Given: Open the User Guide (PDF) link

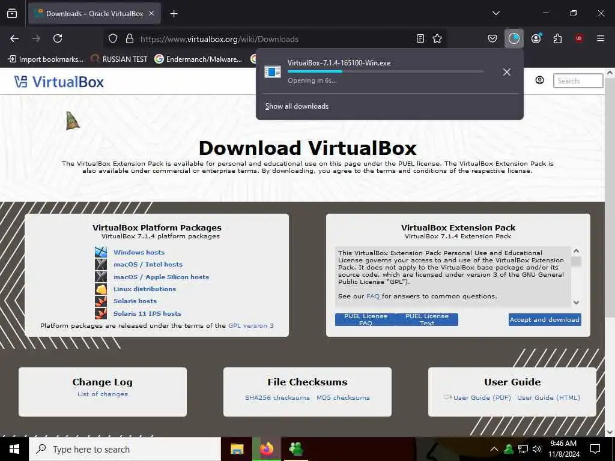Looking at the screenshot, I should [x=482, y=397].
